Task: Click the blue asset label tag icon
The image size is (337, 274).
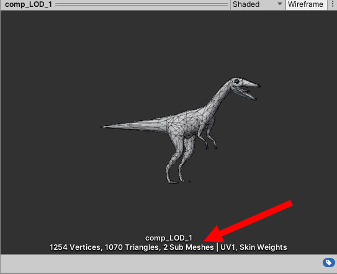Action: (328, 262)
